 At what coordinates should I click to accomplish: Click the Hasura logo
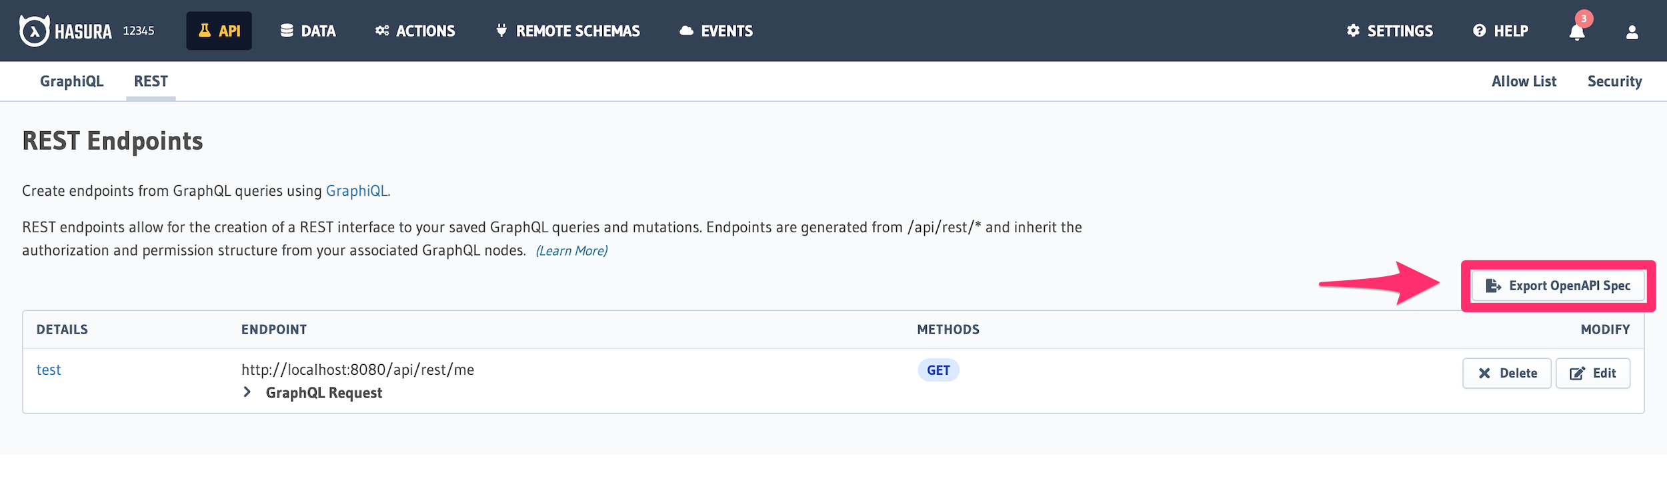click(35, 30)
